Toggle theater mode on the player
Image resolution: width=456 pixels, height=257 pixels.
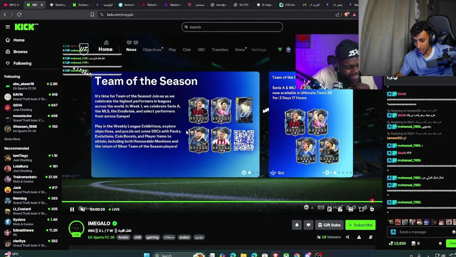coord(351,209)
